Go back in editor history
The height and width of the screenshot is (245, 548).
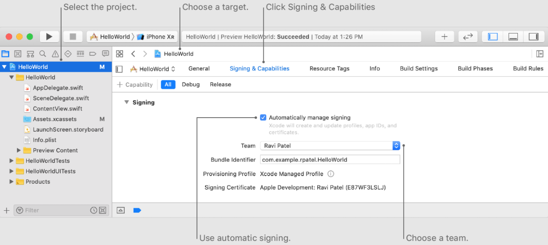pos(133,54)
